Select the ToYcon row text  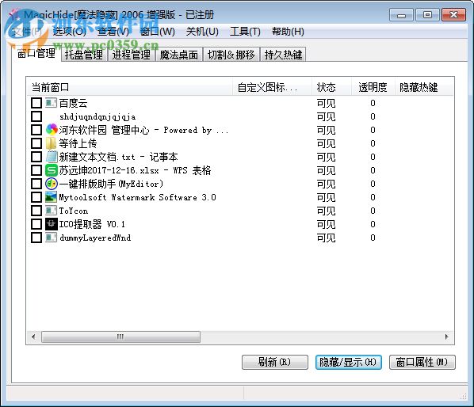click(74, 211)
